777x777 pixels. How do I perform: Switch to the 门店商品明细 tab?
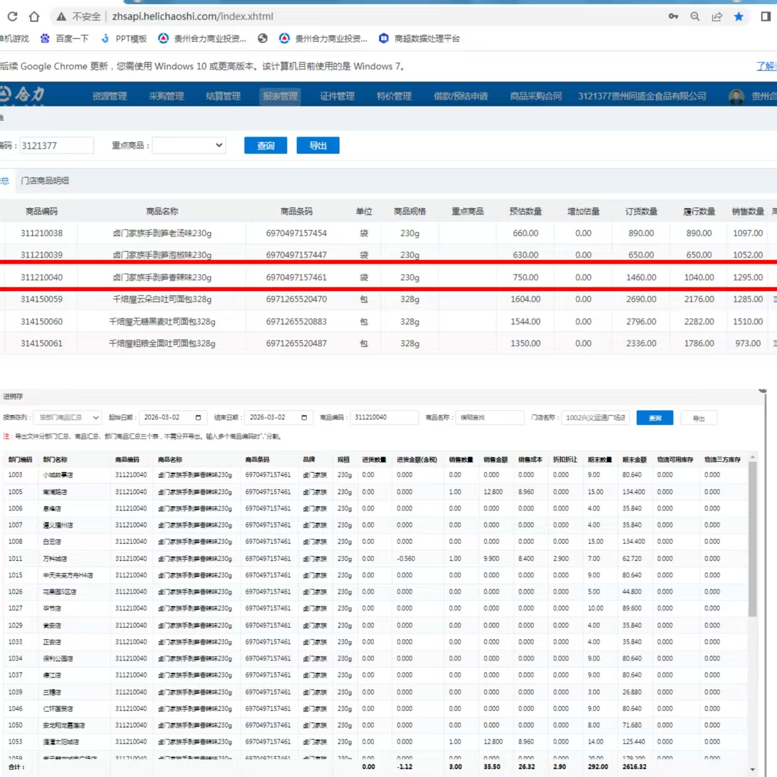pyautogui.click(x=45, y=181)
